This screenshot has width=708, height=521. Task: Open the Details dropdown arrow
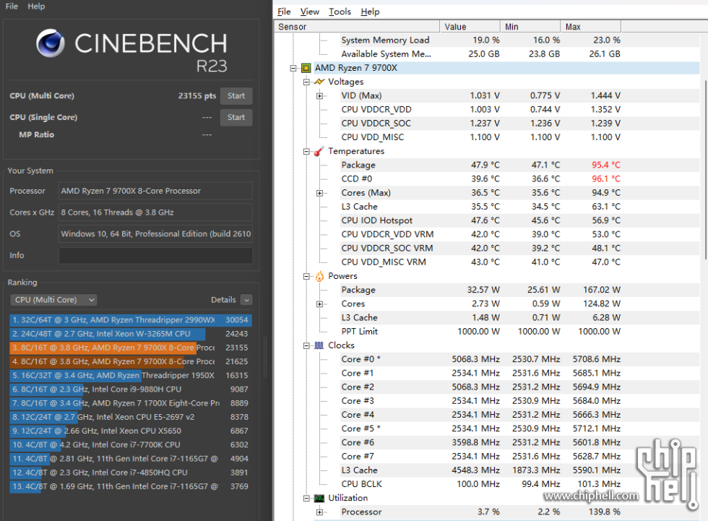246,300
